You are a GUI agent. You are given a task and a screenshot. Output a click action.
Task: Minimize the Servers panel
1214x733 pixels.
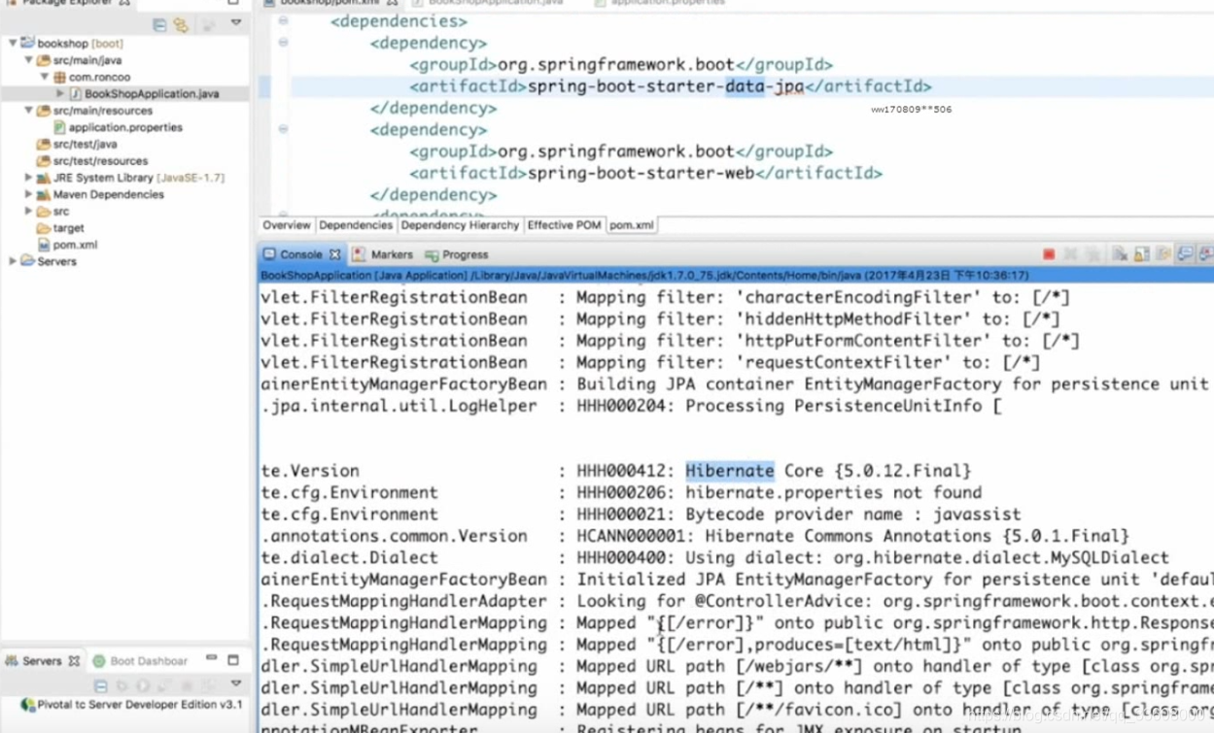coord(211,659)
